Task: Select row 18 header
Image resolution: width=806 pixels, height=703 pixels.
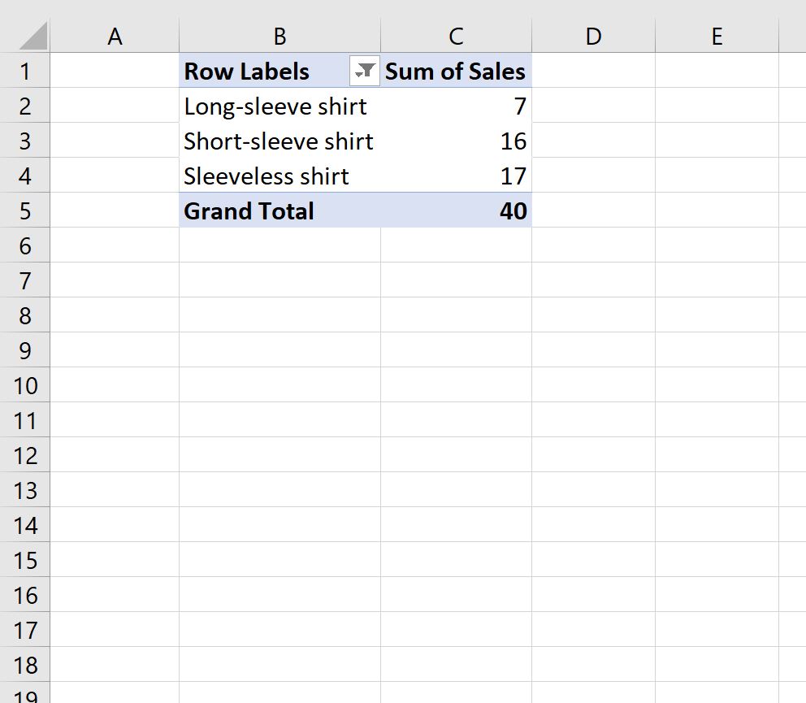Action: click(x=24, y=665)
